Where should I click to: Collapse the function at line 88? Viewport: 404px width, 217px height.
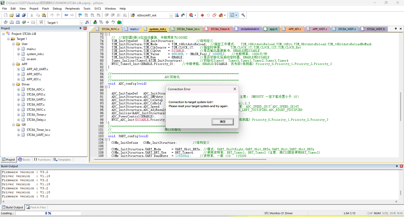(x=106, y=87)
